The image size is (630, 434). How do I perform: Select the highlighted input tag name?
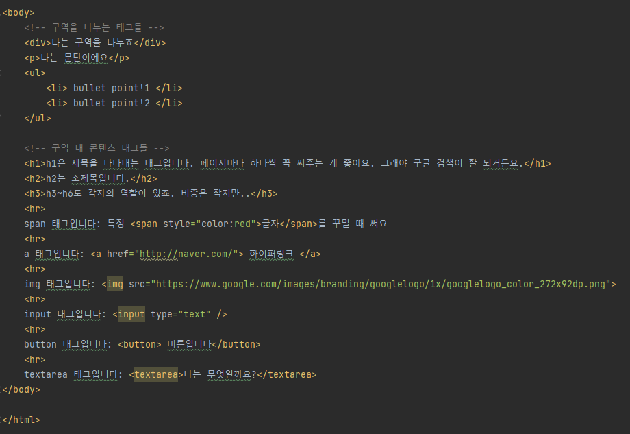pos(131,315)
